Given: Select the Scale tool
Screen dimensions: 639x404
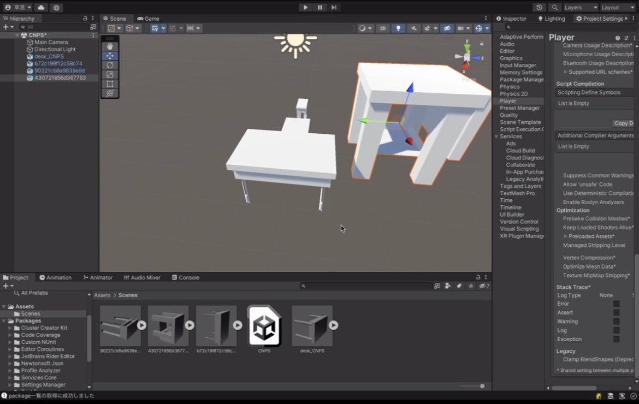Looking at the screenshot, I should [110, 75].
